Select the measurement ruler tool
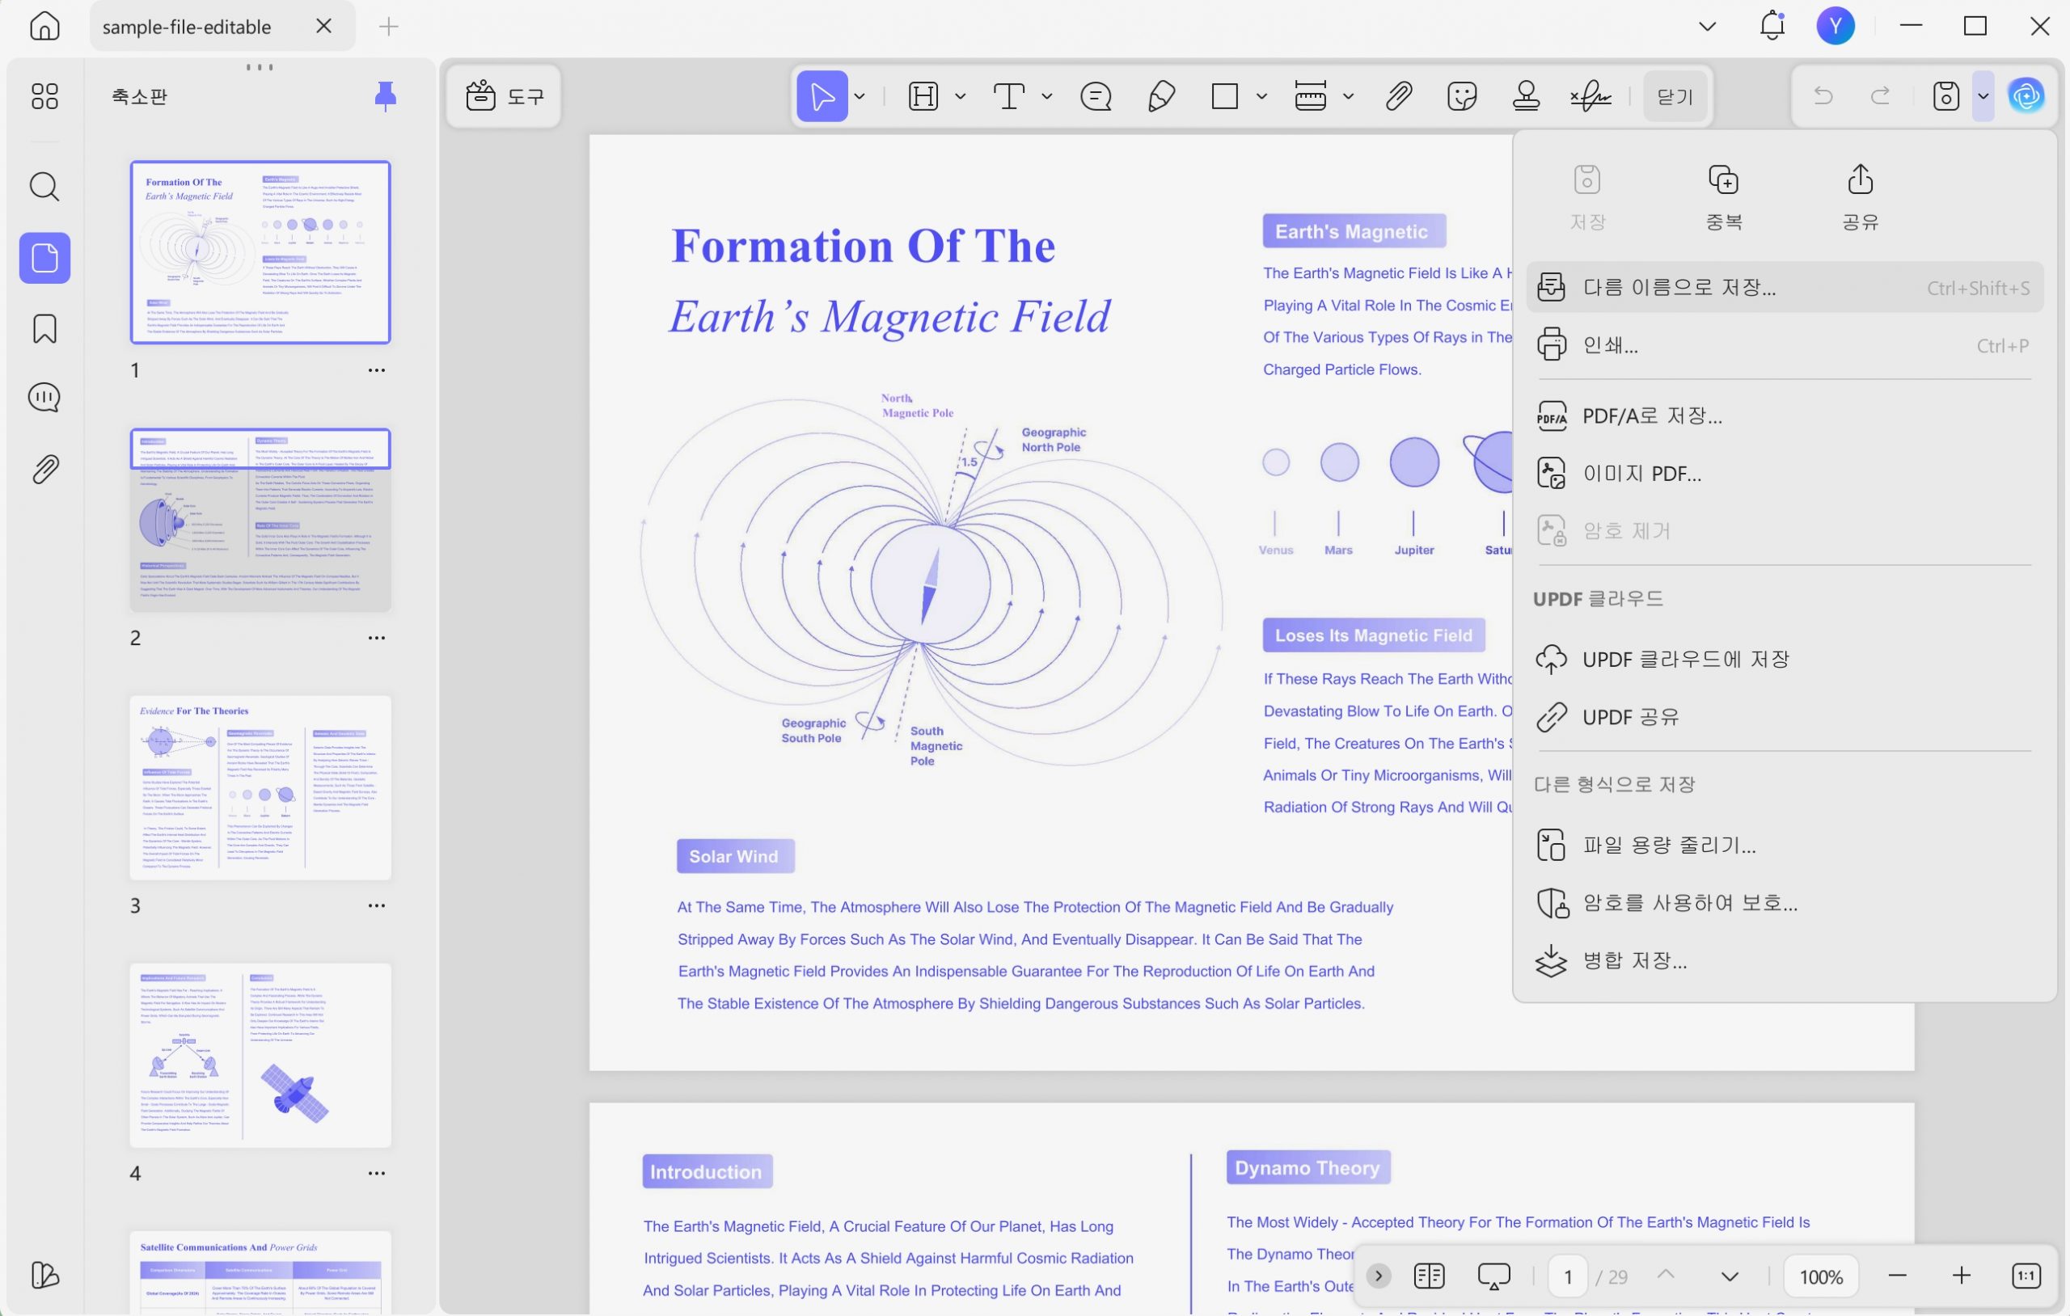This screenshot has width=2070, height=1316. point(1310,95)
